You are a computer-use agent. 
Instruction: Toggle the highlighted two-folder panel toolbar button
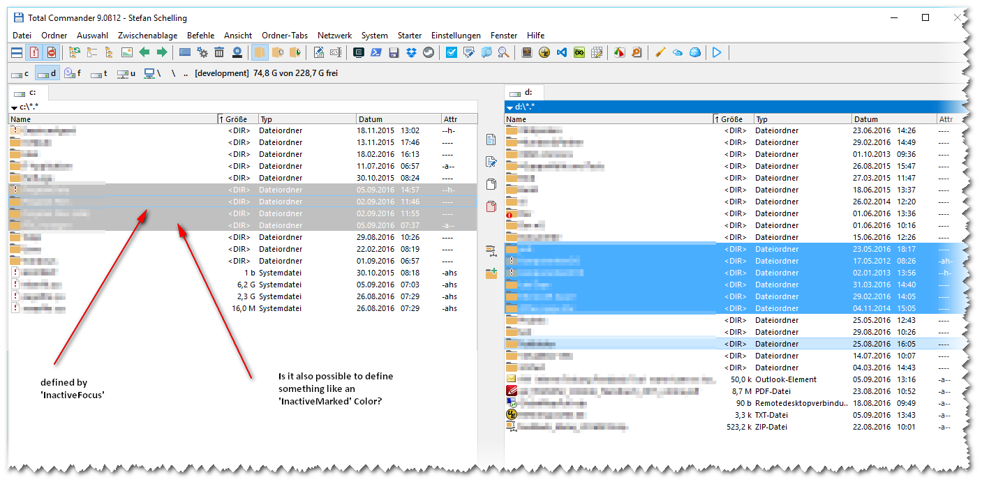[260, 52]
